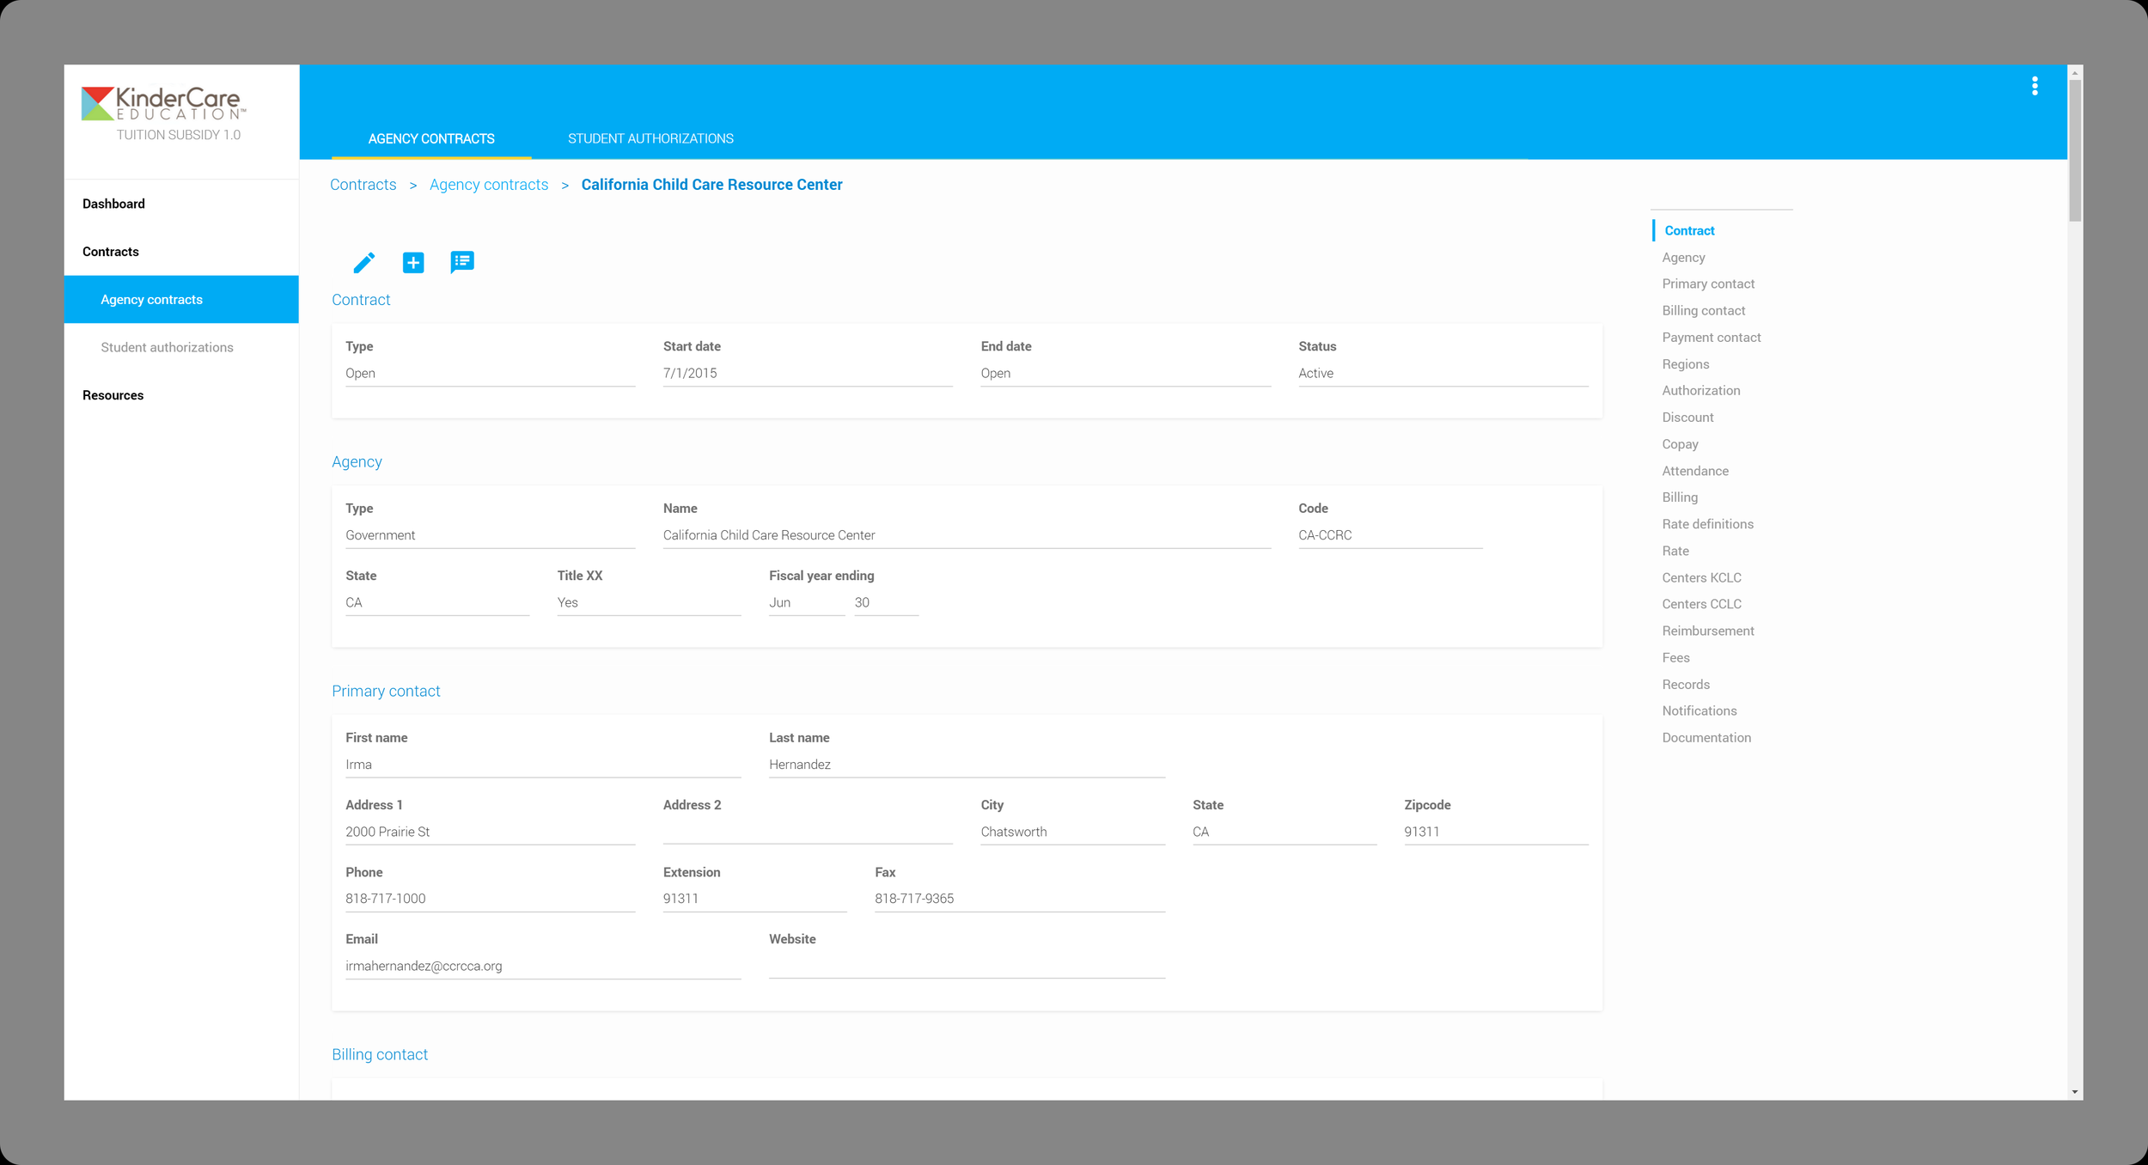Click the scrollbar down arrow

tap(2075, 1092)
